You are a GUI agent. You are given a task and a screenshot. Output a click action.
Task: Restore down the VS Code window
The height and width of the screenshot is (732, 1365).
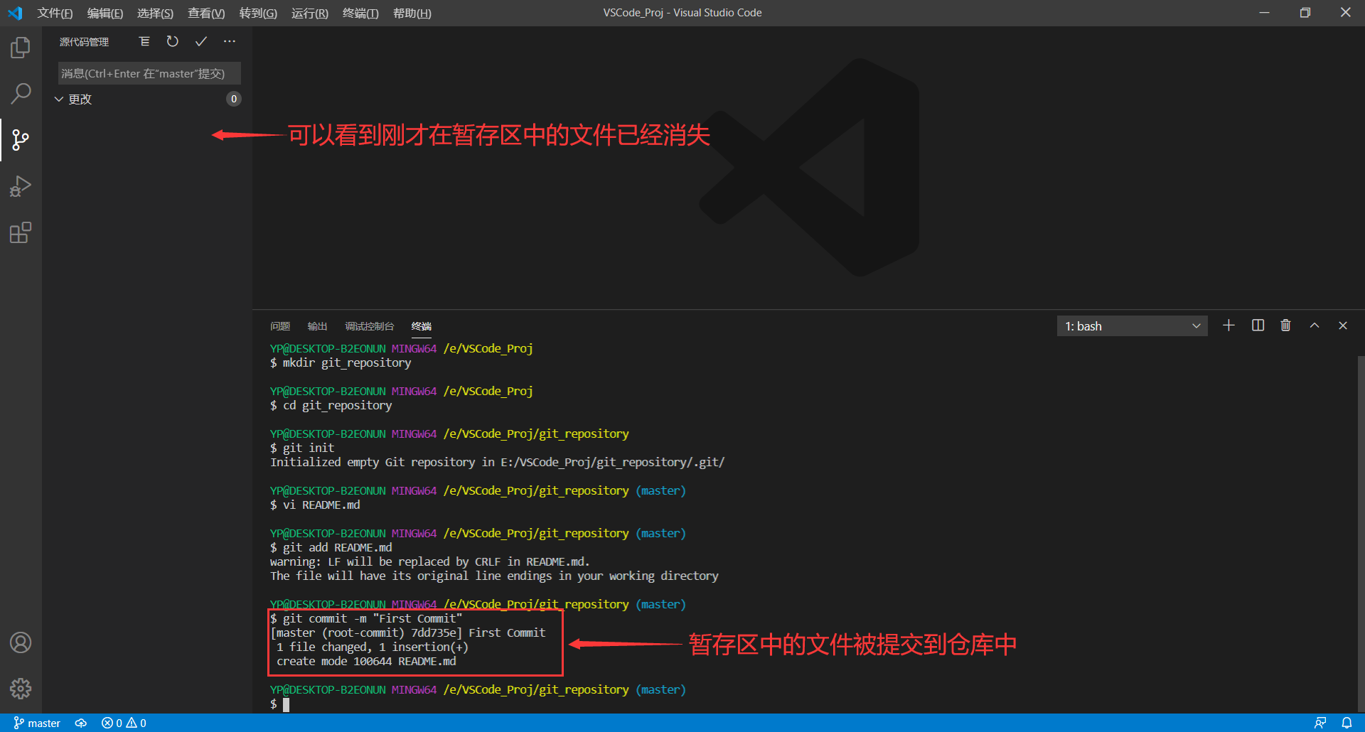[1305, 13]
